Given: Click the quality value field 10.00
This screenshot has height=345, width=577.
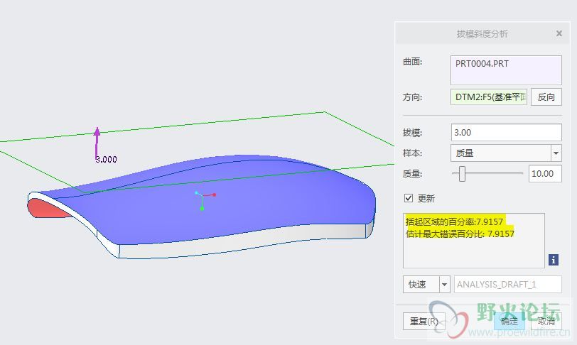Looking at the screenshot, I should pyautogui.click(x=545, y=174).
